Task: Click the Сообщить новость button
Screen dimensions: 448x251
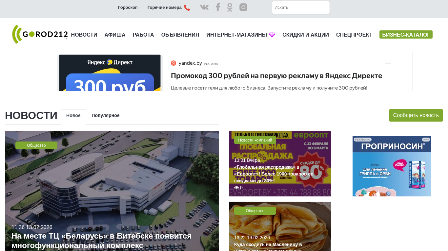Action: [x=416, y=115]
